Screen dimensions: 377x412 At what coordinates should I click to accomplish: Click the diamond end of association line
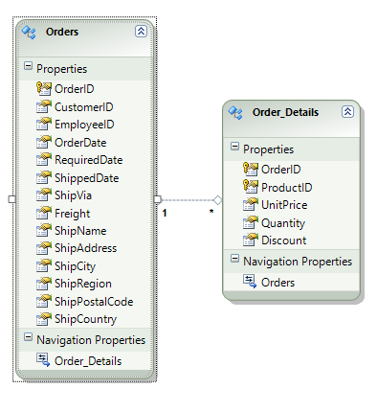217,200
